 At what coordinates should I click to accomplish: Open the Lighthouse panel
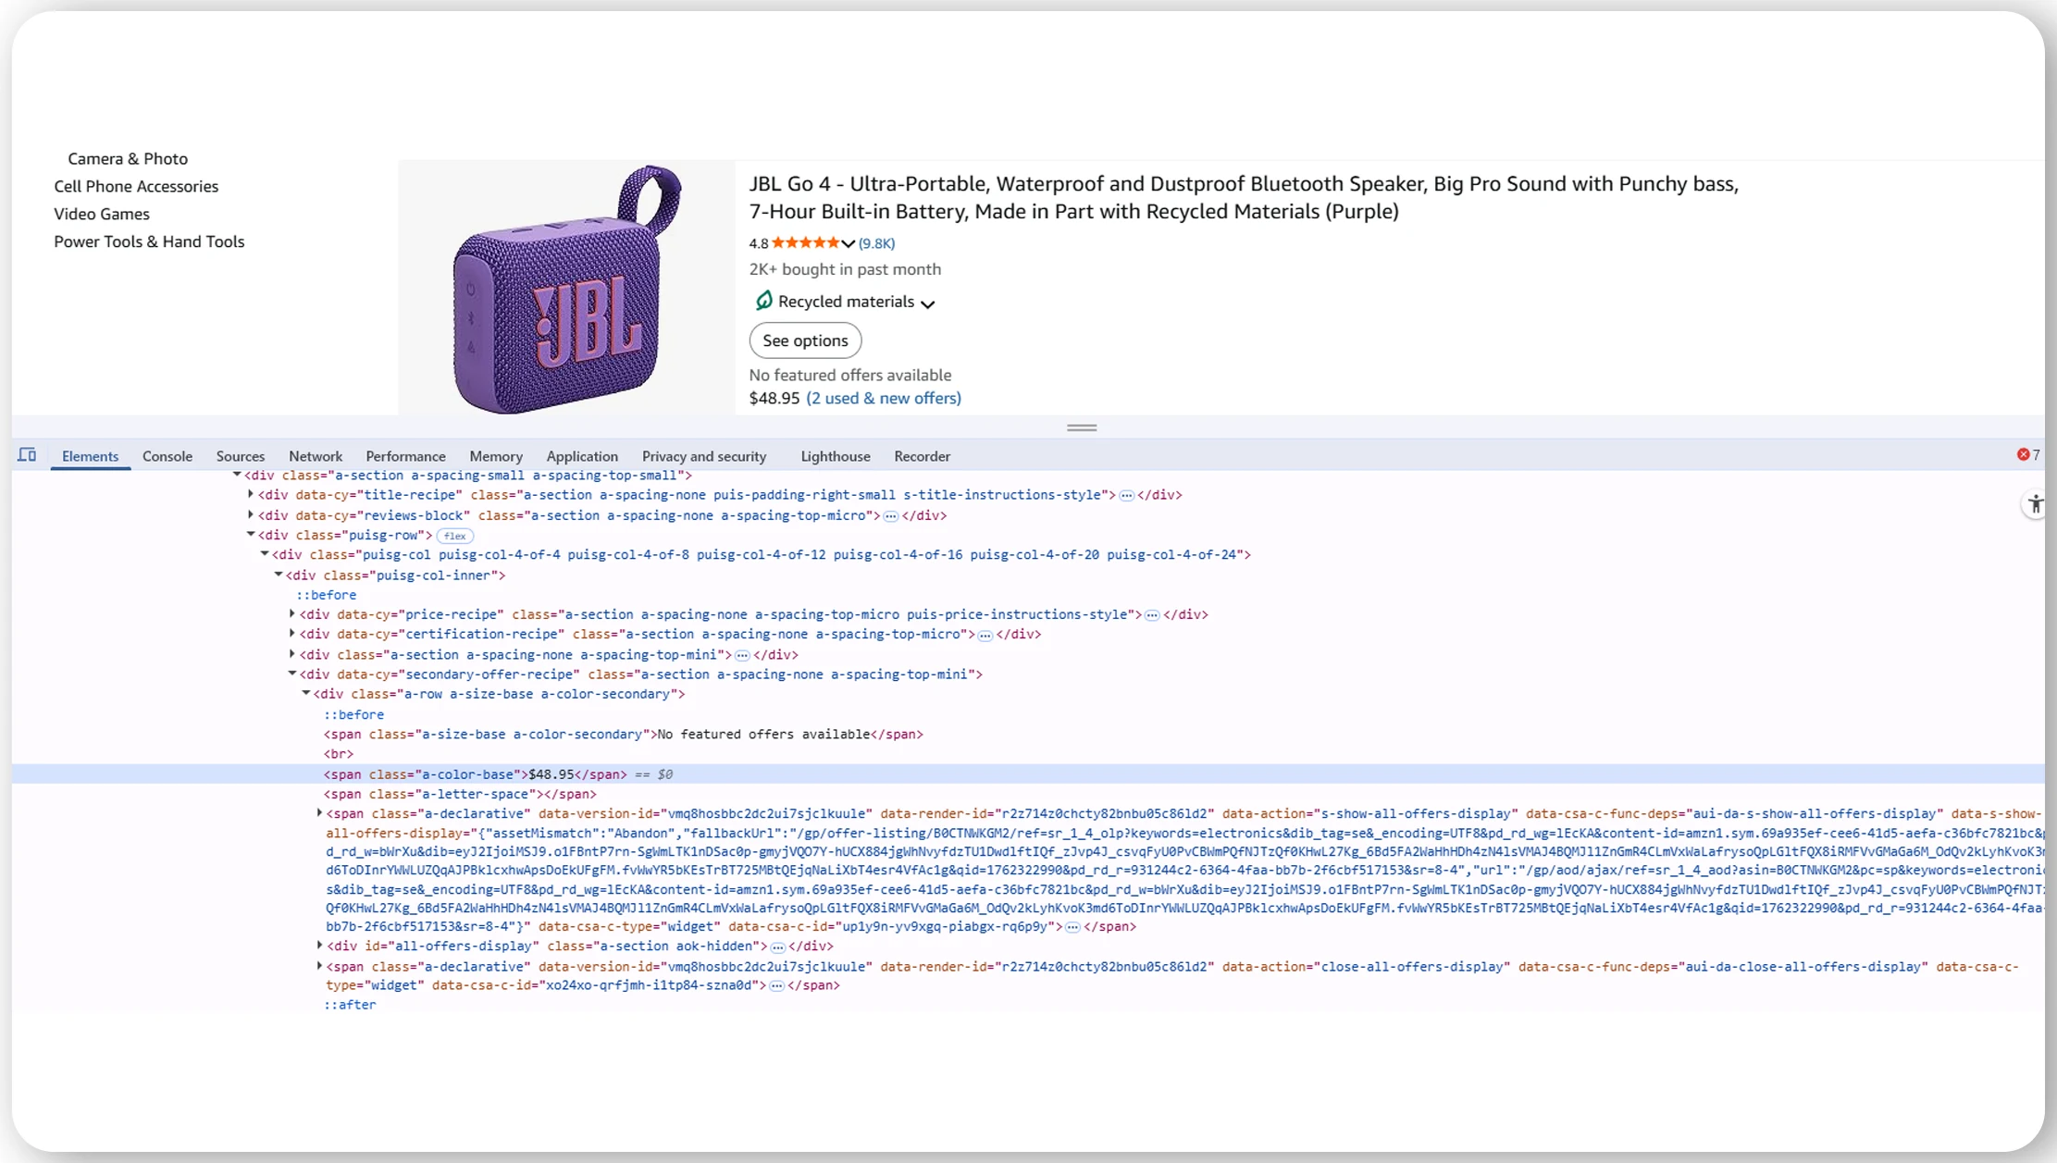(834, 455)
